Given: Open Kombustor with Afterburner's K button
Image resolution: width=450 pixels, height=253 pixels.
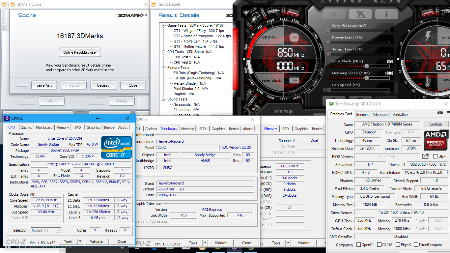Looking at the screenshot, I should [334, 14].
